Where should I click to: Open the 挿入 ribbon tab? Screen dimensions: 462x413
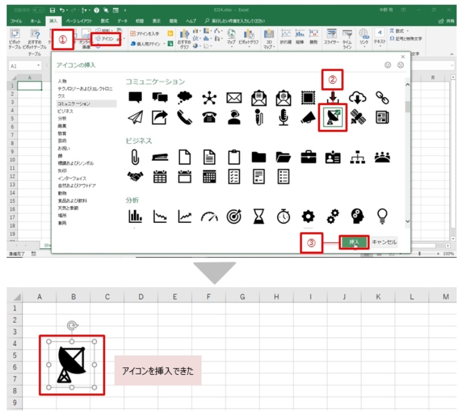(x=54, y=21)
